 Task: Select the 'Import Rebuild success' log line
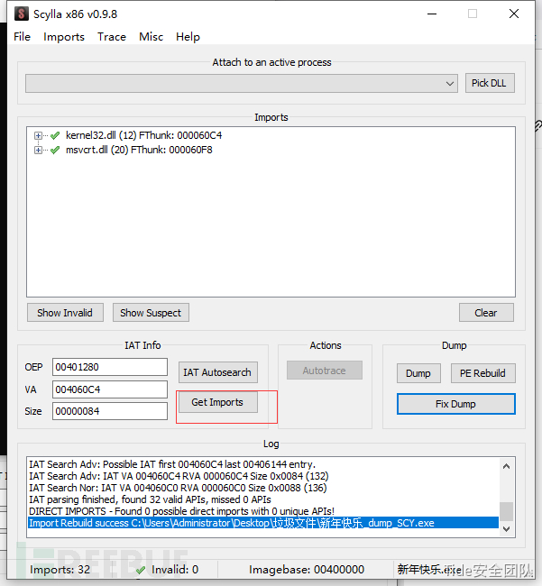click(263, 523)
